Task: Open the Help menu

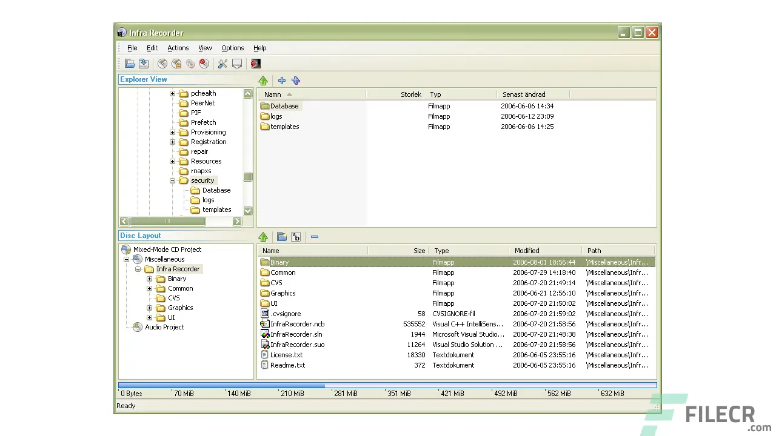Action: 260,48
